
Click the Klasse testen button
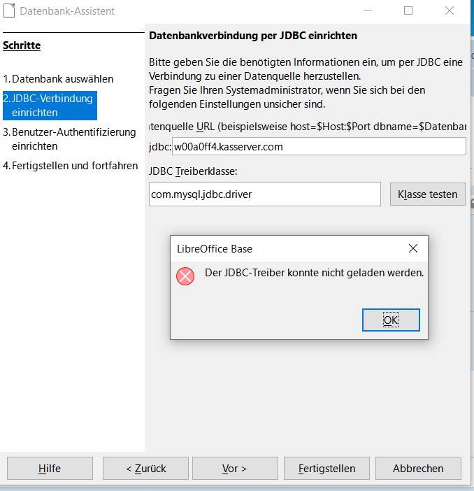[427, 194]
